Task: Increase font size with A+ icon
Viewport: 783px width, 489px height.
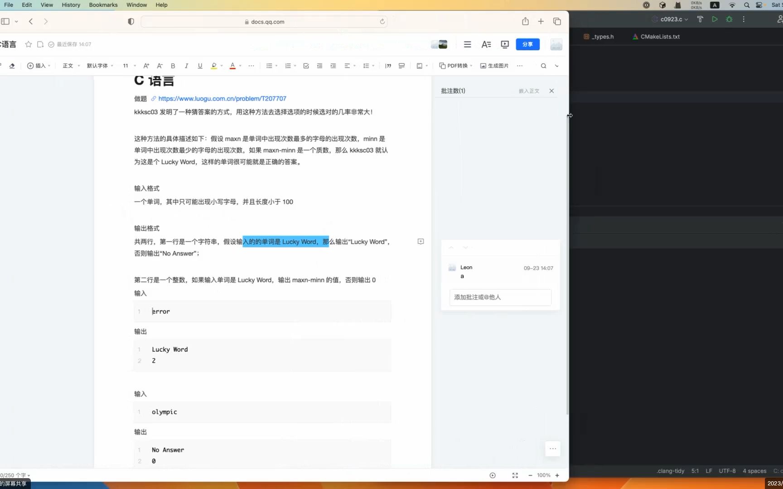Action: pos(146,66)
